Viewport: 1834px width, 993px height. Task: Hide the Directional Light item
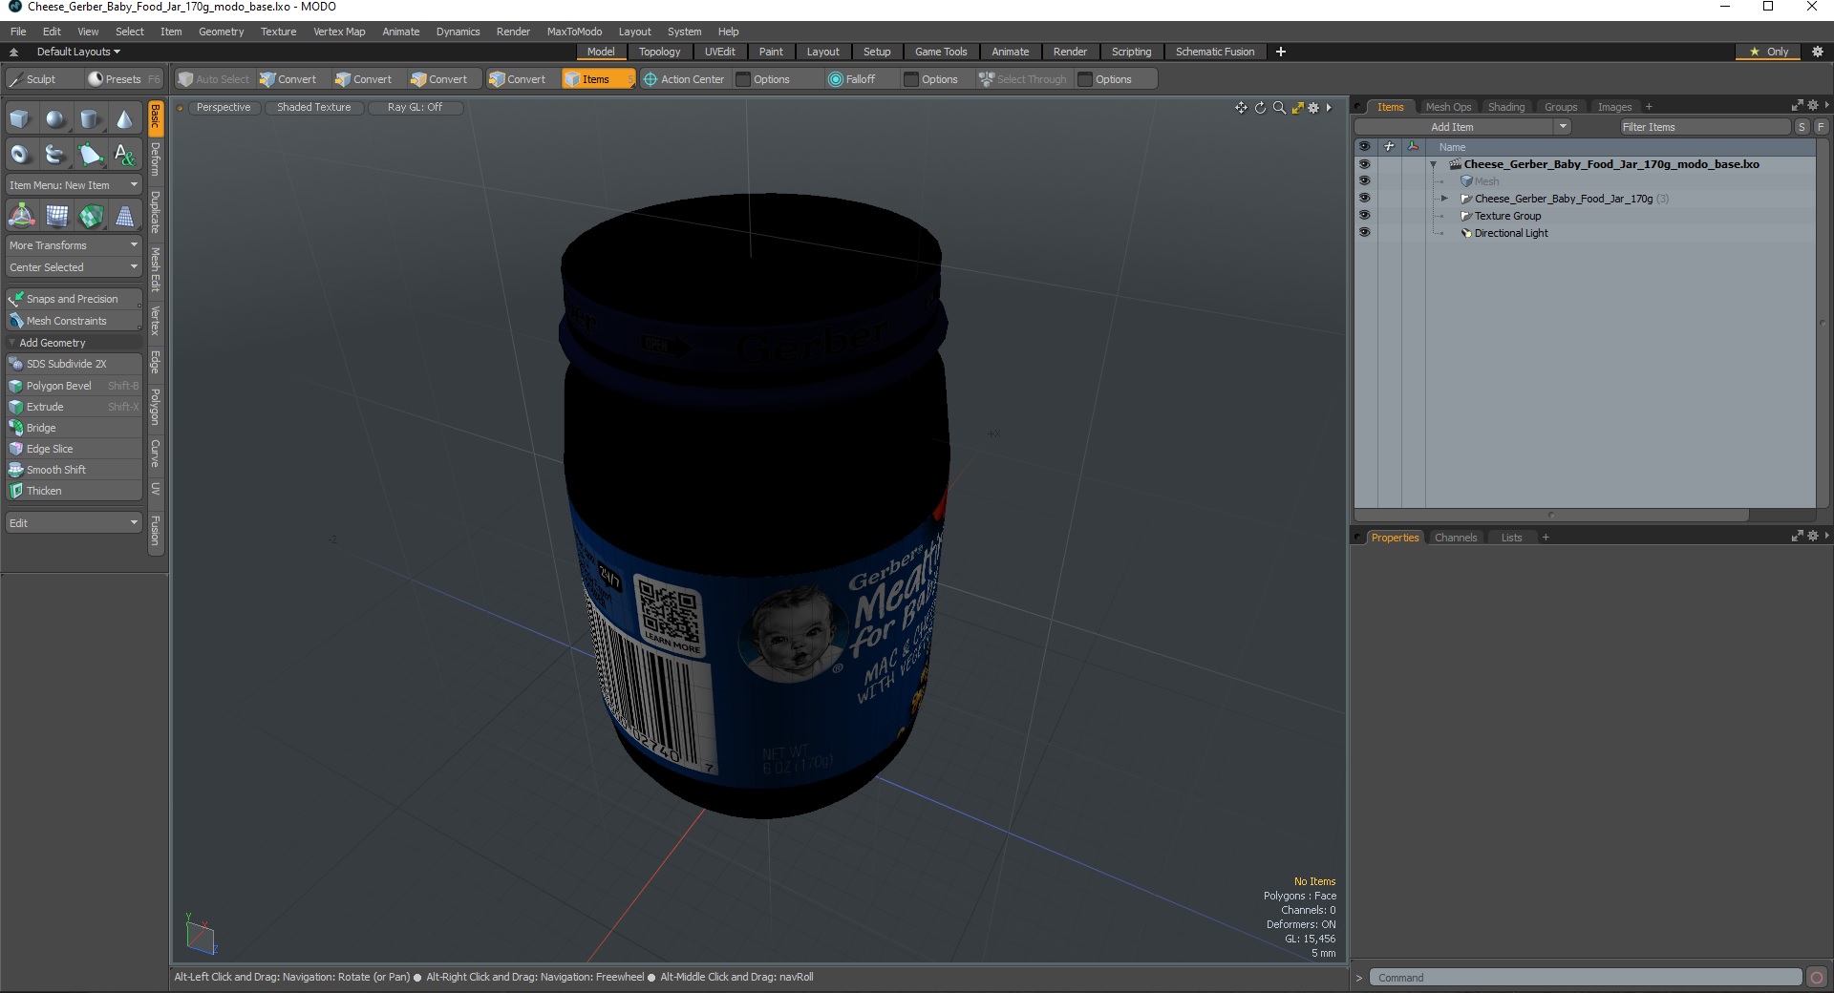tap(1364, 233)
